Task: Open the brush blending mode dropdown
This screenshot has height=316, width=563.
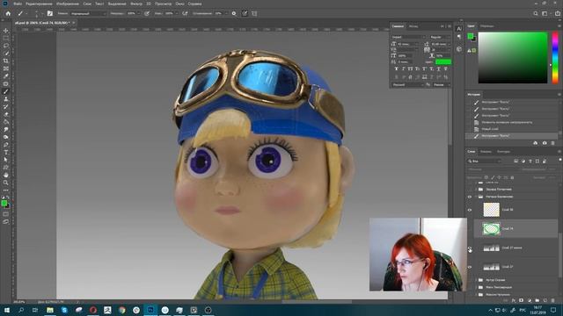Action: pos(88,13)
